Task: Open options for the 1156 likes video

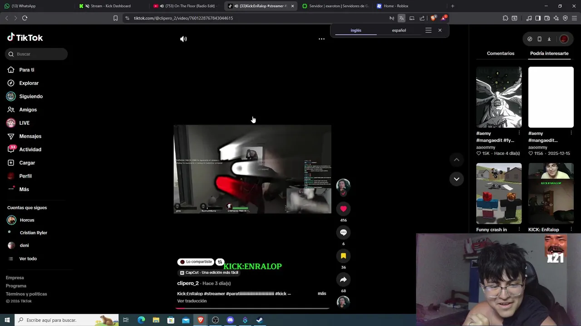Action: (571, 134)
